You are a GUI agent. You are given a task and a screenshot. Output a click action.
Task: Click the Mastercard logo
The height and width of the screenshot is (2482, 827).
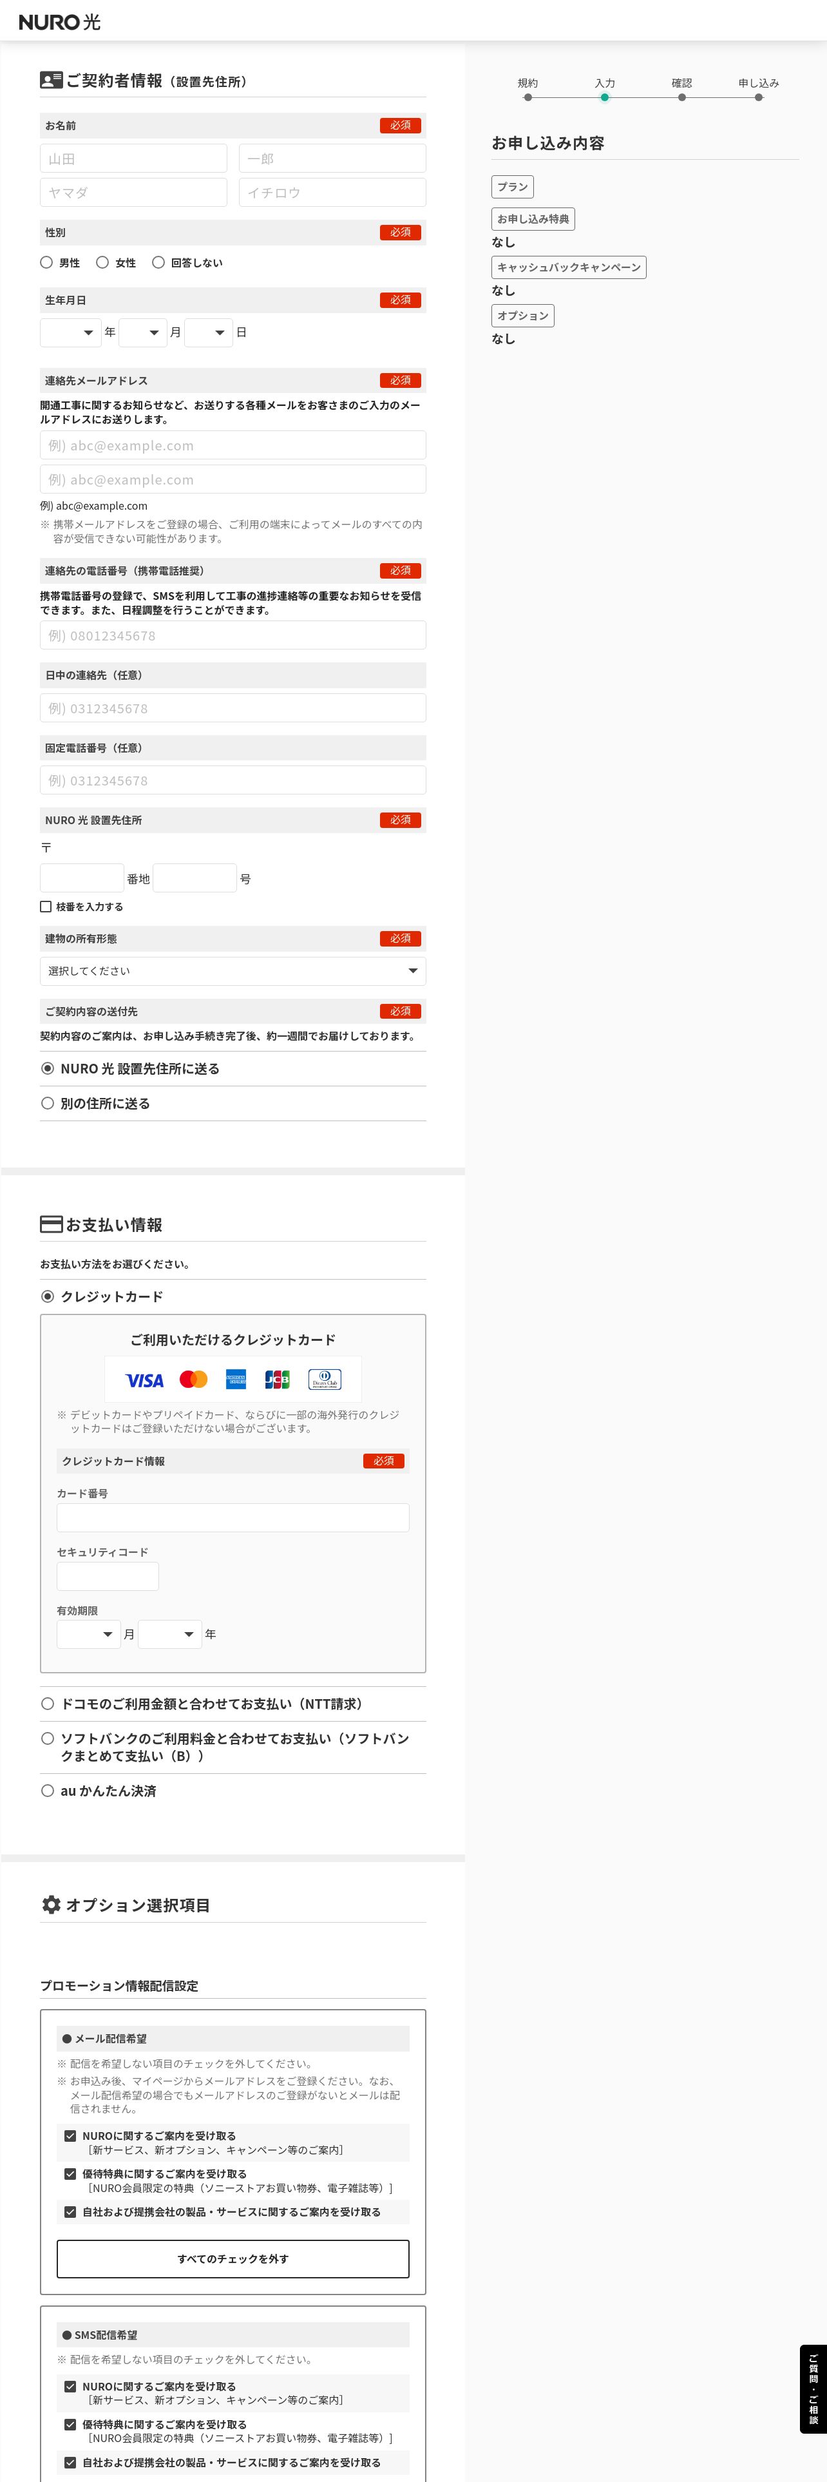tap(193, 1379)
